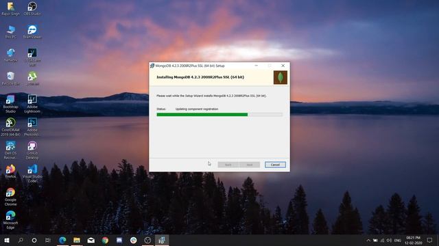Open File Explorer from the taskbar
The height and width of the screenshot is (246, 439).
(77, 240)
